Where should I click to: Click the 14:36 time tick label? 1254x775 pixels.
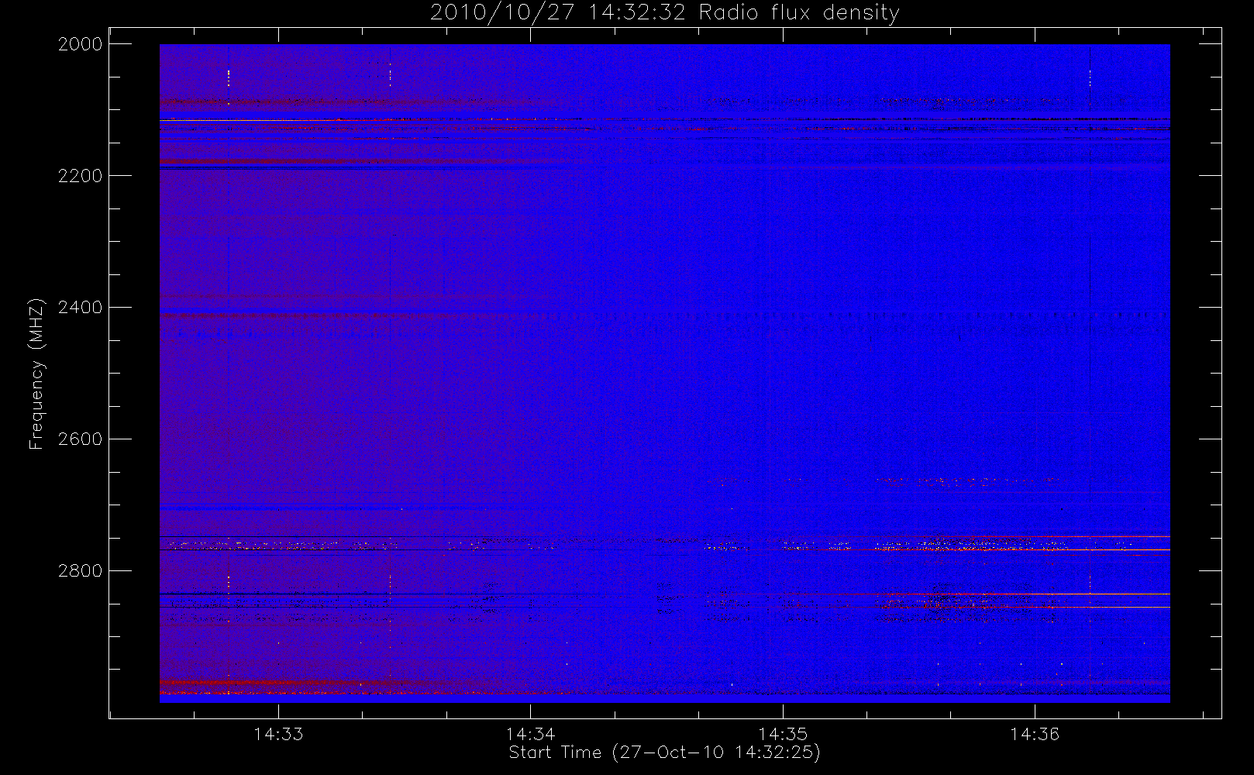(x=1035, y=733)
